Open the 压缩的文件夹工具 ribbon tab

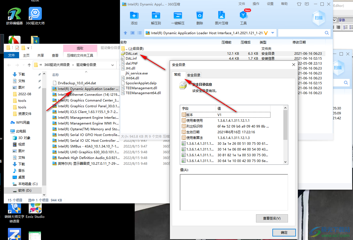point(80,55)
